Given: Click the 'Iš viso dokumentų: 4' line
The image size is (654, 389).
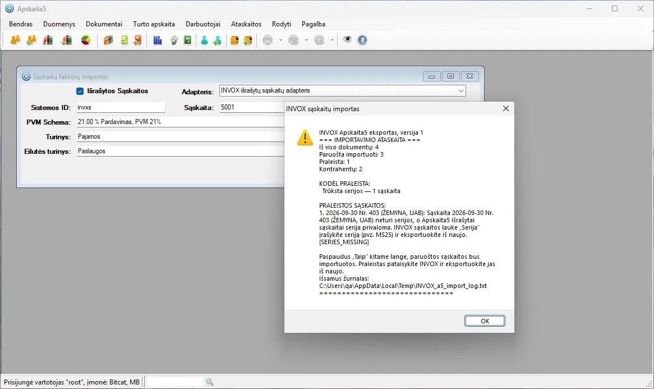Looking at the screenshot, I should (x=349, y=147).
